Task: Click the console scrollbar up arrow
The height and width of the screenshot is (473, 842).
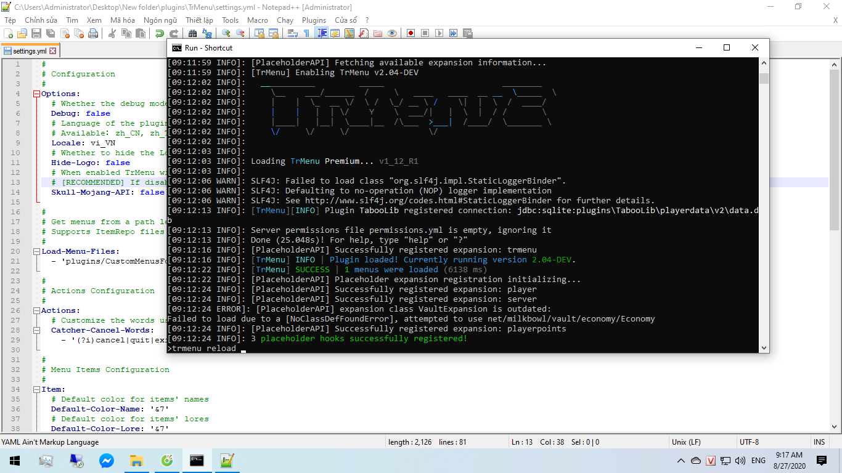Action: click(764, 62)
